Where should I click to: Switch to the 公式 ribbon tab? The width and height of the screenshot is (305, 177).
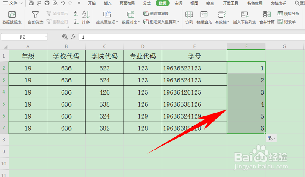(x=146, y=3)
